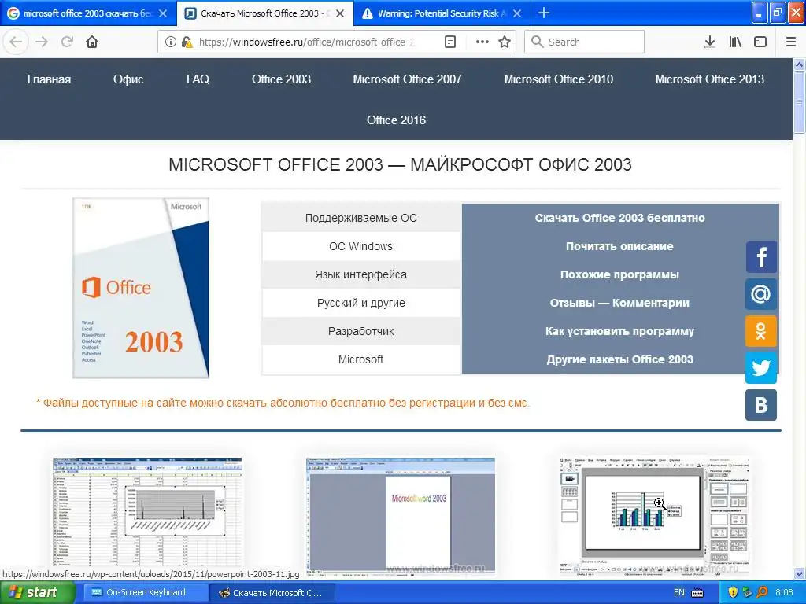806x604 pixels.
Task: Open the Windows start menu
Action: pyautogui.click(x=36, y=592)
